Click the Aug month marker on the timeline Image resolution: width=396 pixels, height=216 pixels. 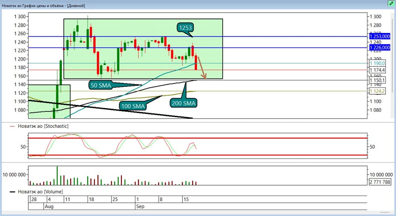click(x=49, y=207)
